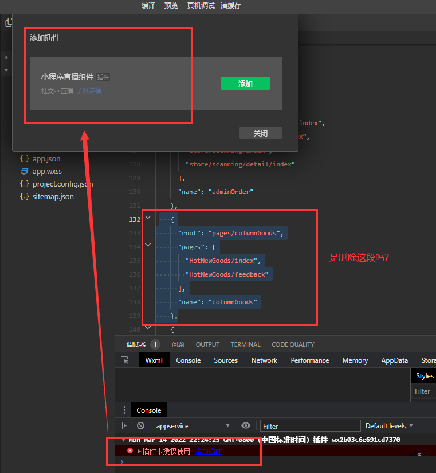Viewport: 436px width, 473px height.
Task: Select the Performance devtools tab
Action: click(x=309, y=360)
